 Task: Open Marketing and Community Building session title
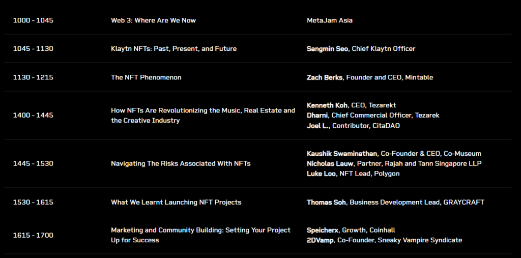tap(200, 235)
